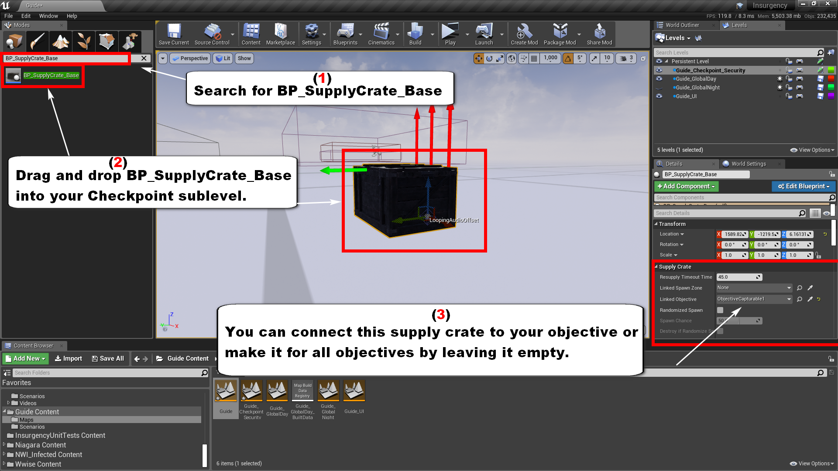Select translate gizmo tool in viewport
The height and width of the screenshot is (471, 838).
(479, 58)
